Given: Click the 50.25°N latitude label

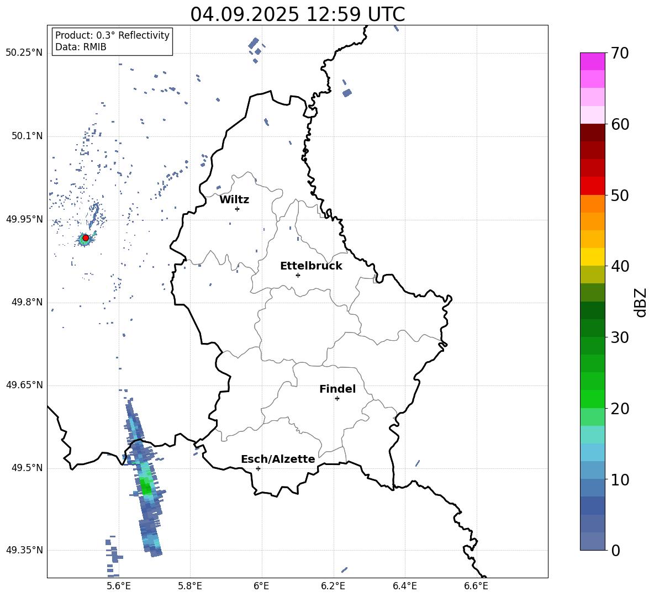Looking at the screenshot, I should [x=24, y=52].
